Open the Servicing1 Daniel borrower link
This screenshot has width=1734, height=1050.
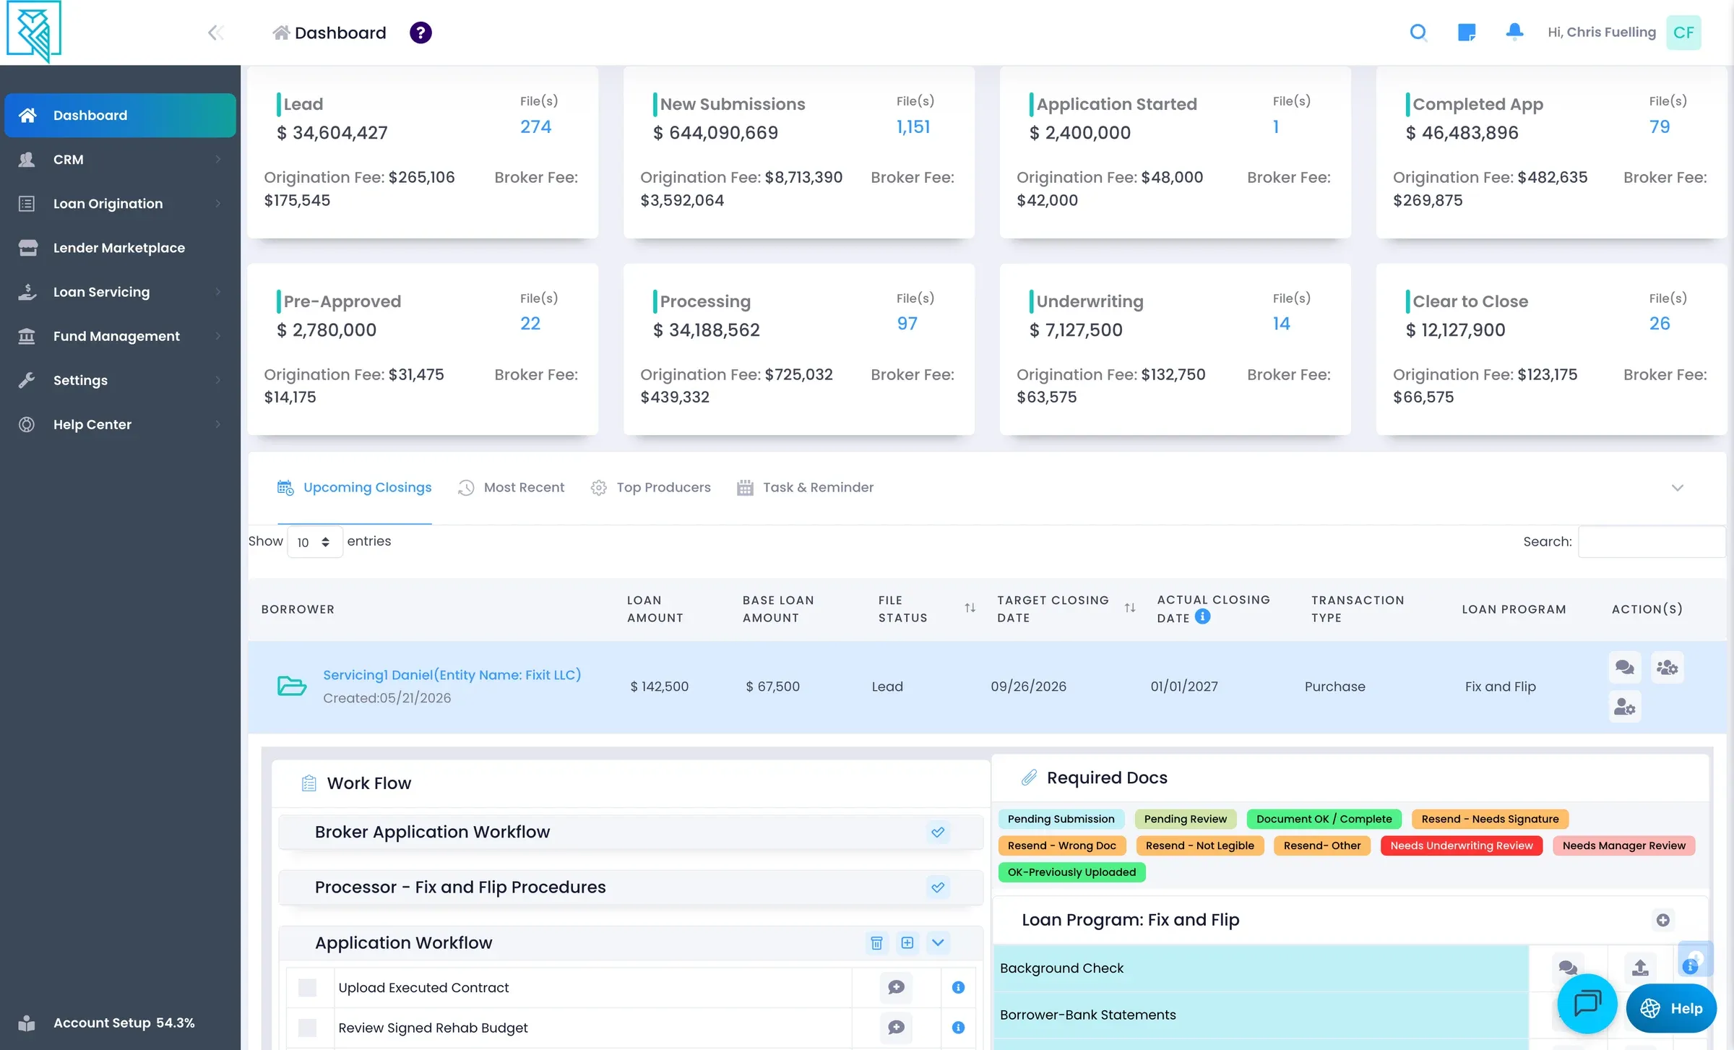pyautogui.click(x=452, y=675)
